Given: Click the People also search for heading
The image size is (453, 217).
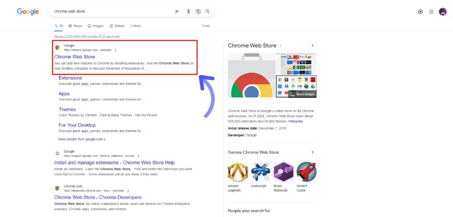Looking at the screenshot, I should click(x=249, y=211).
